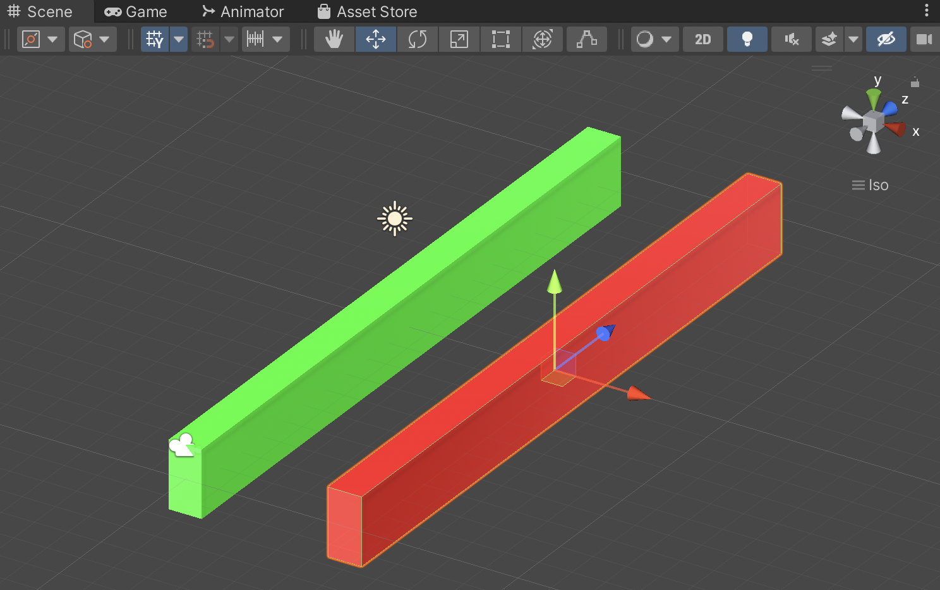Viewport: 940px width, 590px height.
Task: Open the Animator tab
Action: coord(243,11)
